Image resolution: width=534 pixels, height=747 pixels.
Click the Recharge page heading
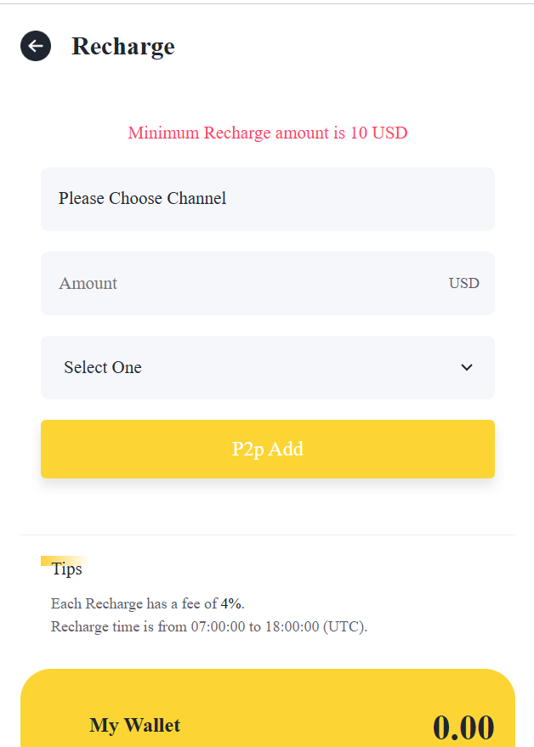123,46
